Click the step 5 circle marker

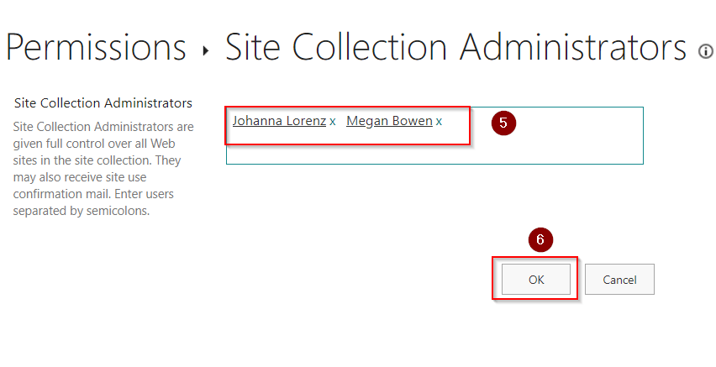point(503,123)
